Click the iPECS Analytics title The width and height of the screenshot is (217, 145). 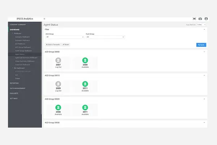pos(25,19)
